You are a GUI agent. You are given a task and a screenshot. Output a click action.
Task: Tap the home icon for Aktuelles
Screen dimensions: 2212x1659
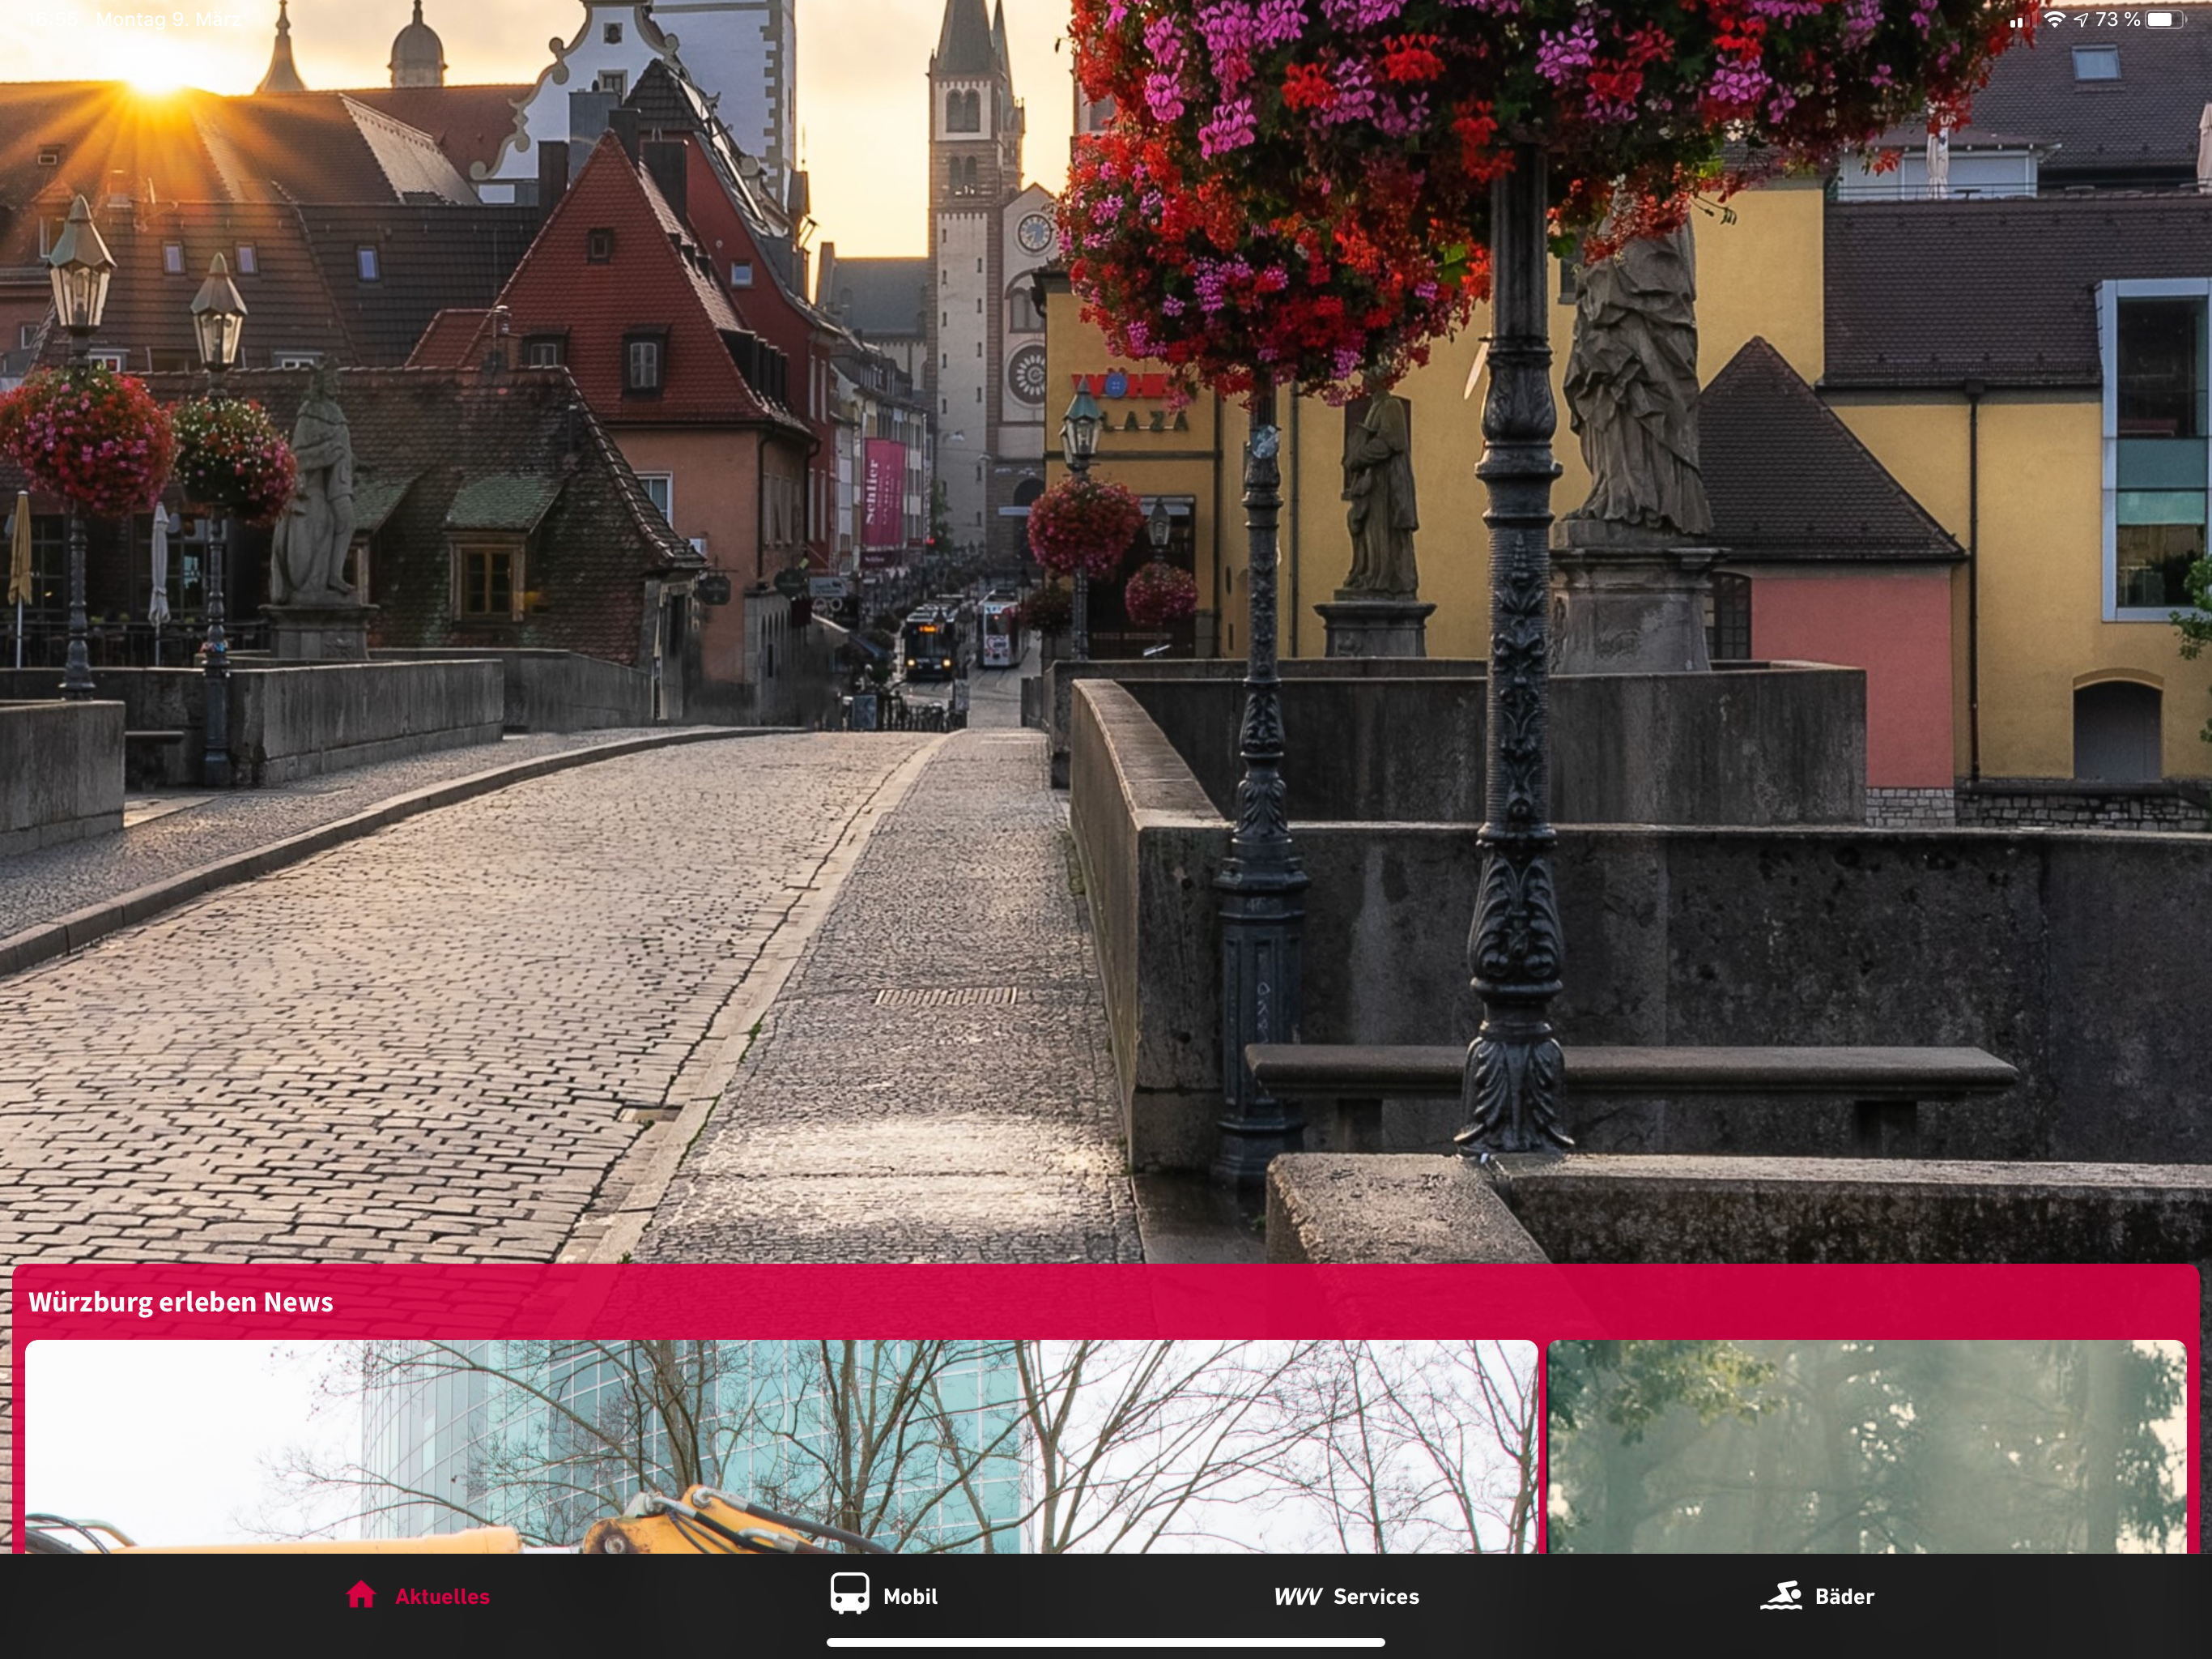coord(361,1595)
